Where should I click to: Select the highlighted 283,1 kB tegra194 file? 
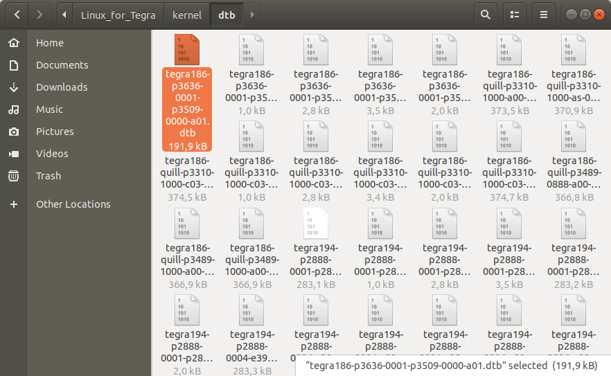316,249
